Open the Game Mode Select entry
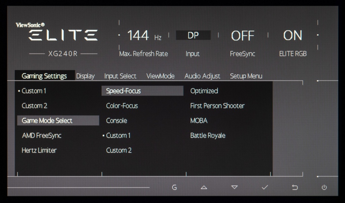This screenshot has height=203, width=345. pos(58,121)
